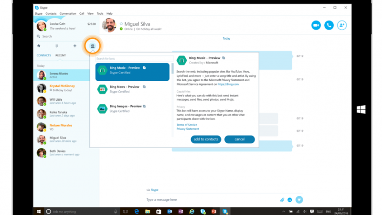Image resolution: width=382 pixels, height=215 pixels.
Task: Start a video call with Miguel Silva
Action: click(316, 25)
